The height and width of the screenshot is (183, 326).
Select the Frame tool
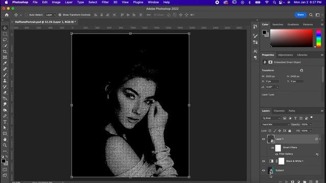[5, 57]
